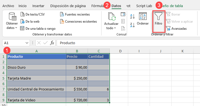Select the Tarjeta Madre cell
This screenshot has height=106, width=200.
point(36,78)
